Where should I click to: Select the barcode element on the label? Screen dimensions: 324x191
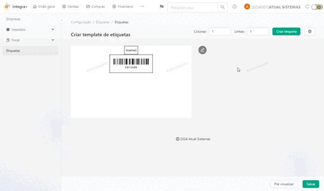(x=131, y=64)
